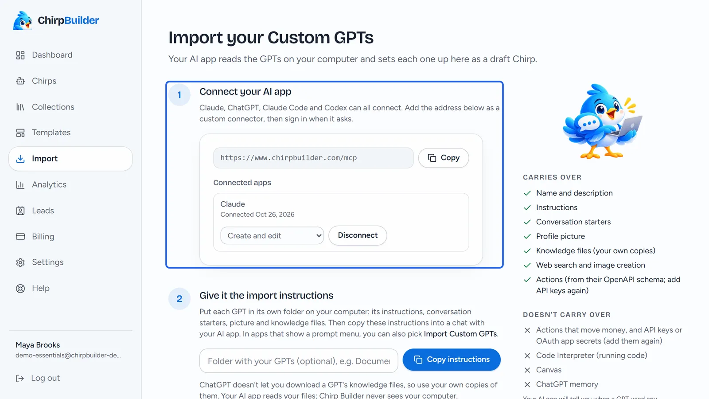Click the Billing credit card icon
This screenshot has width=709, height=399.
point(20,237)
